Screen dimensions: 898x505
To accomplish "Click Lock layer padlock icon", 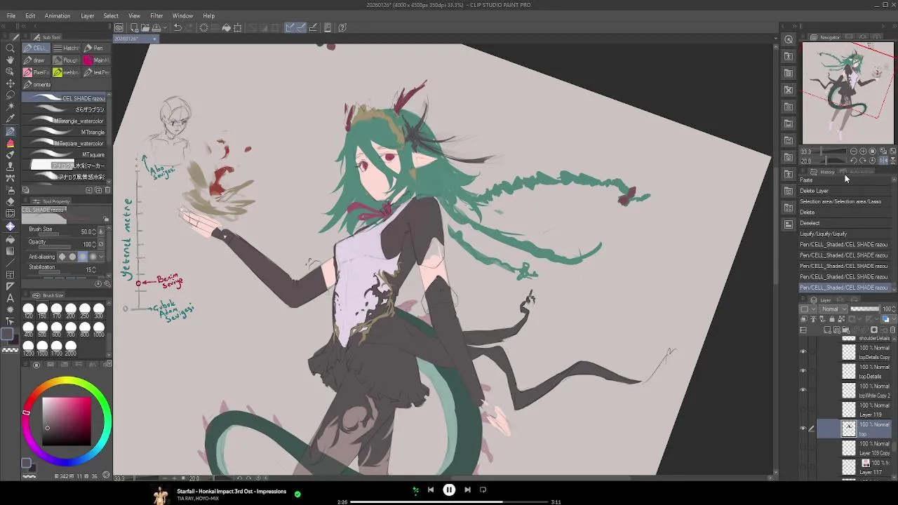I will (831, 319).
